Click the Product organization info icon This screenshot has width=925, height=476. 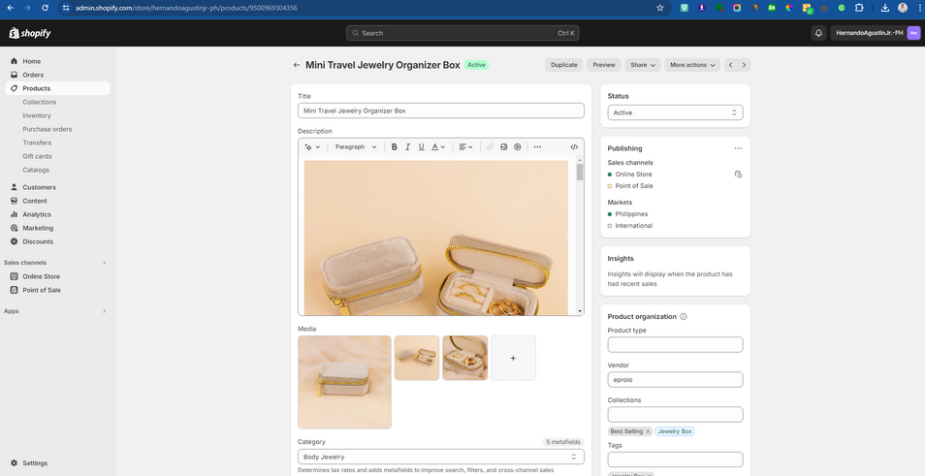click(x=684, y=317)
